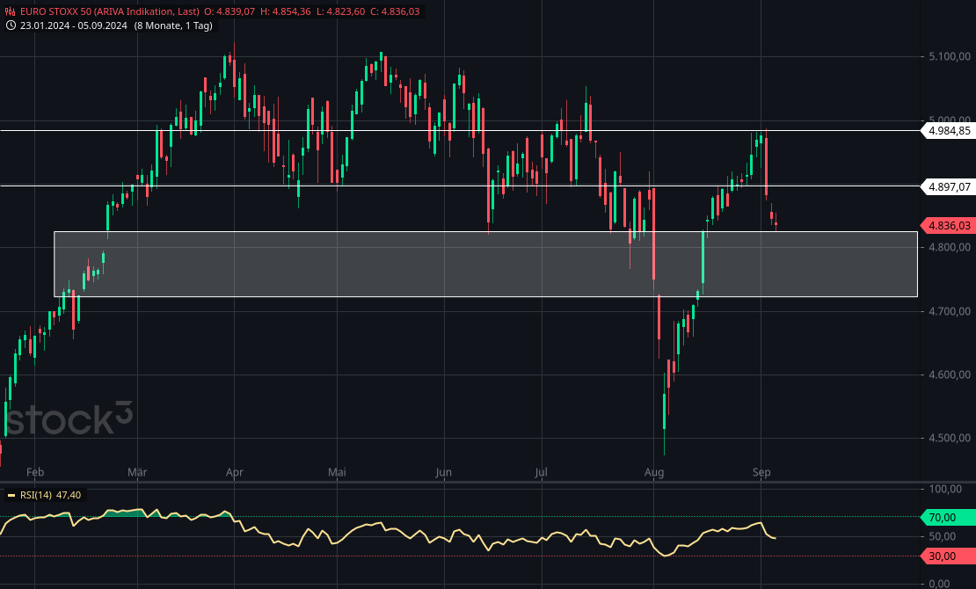
Task: Select the Feb axis label
Action: tap(35, 473)
